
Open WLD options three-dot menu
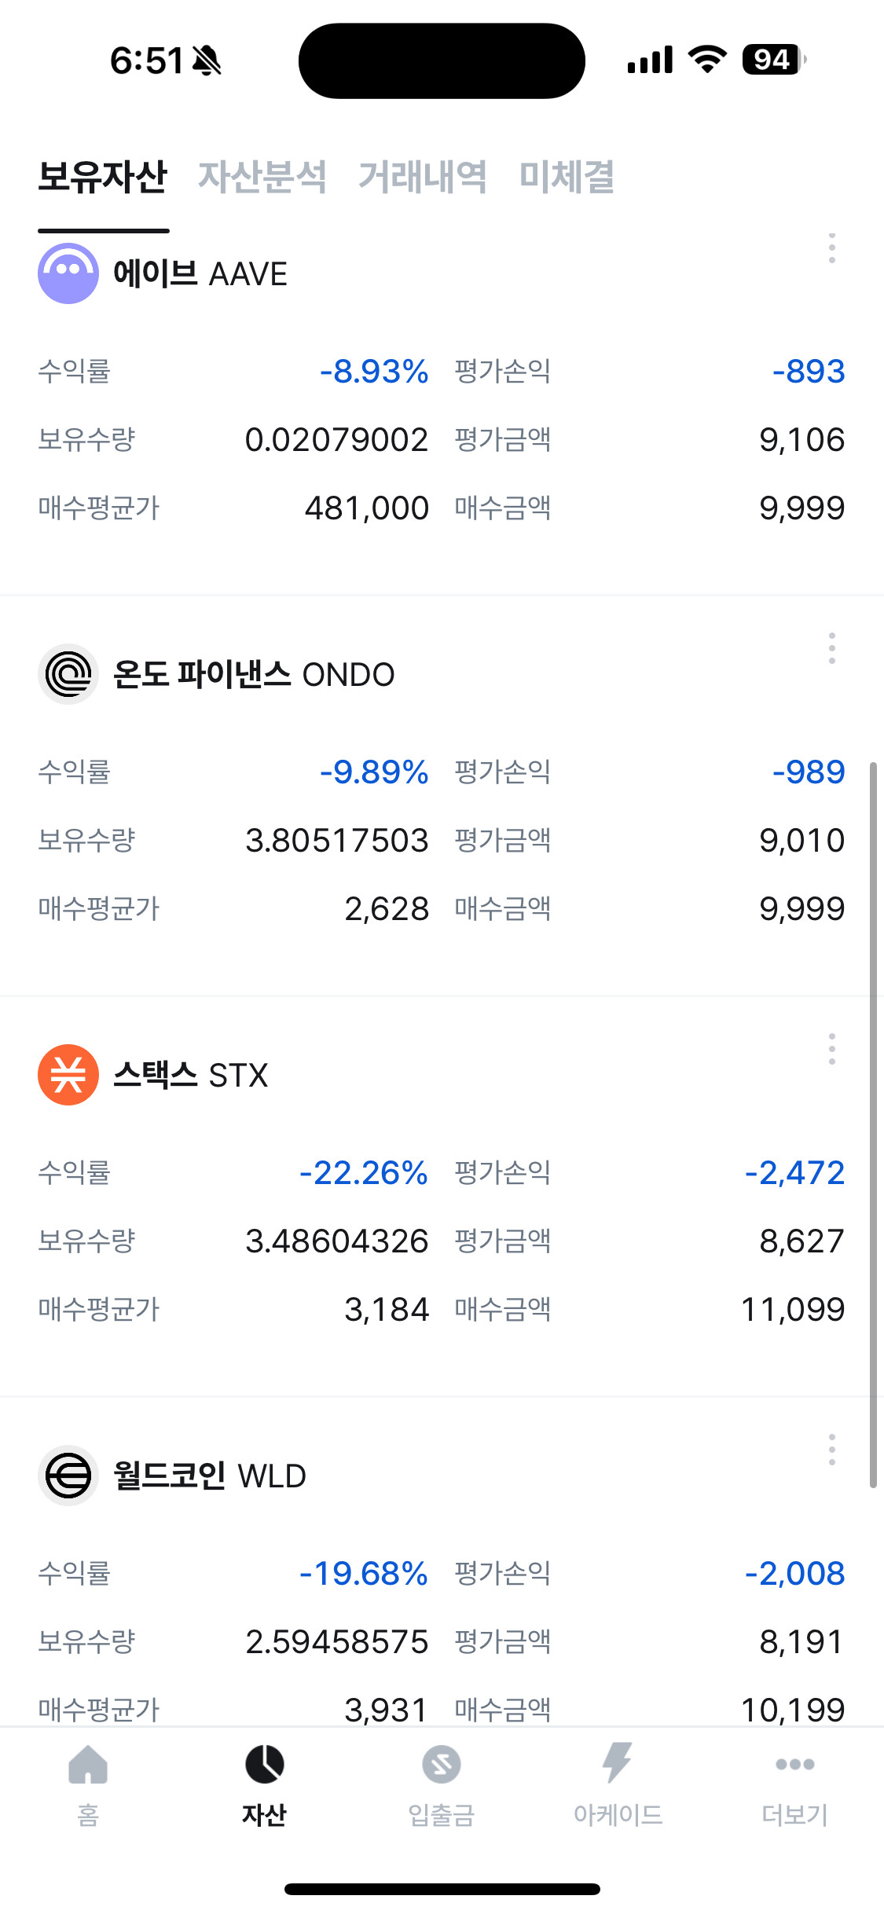tap(831, 1450)
